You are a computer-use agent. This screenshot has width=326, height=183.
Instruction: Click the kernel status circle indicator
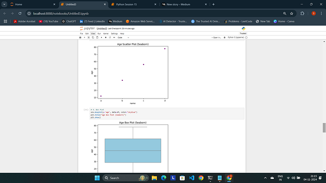(x=246, y=38)
